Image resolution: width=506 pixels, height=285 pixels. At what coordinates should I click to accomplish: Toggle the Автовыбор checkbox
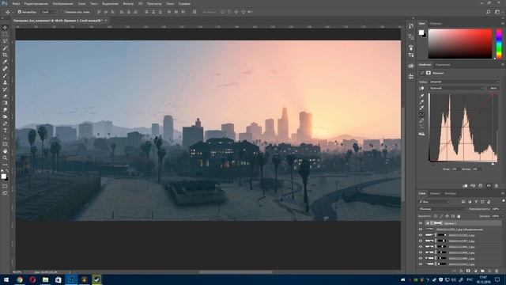(19, 12)
